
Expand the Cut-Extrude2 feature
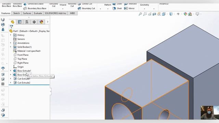pyautogui.click(x=11, y=83)
